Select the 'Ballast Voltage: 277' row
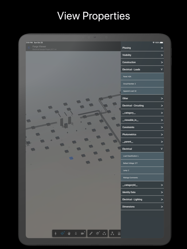The width and height of the screenshot is (187, 249). pos(142,163)
